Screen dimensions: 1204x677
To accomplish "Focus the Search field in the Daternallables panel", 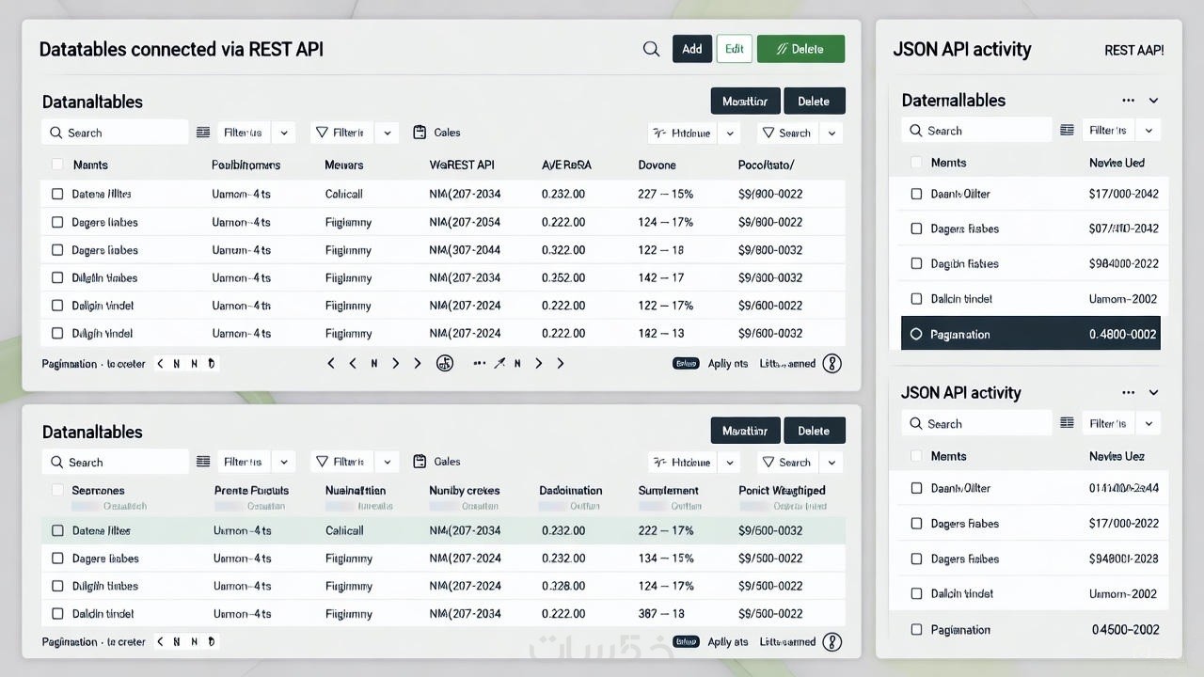I will coord(976,131).
